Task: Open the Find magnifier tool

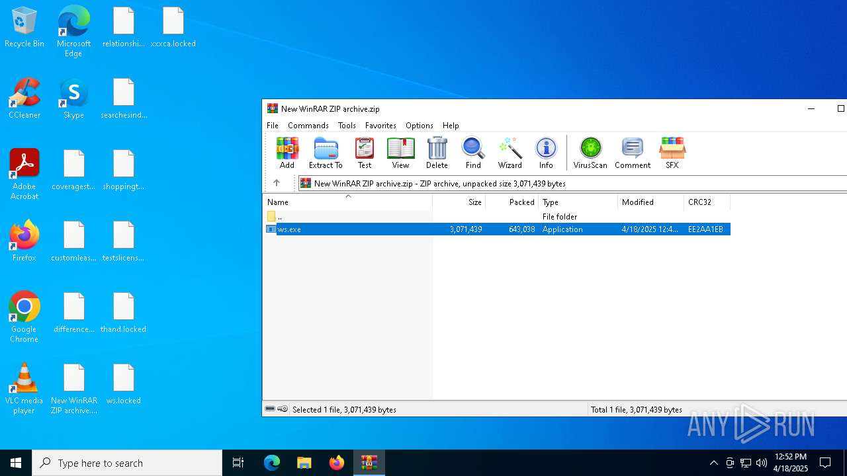Action: tap(473, 153)
